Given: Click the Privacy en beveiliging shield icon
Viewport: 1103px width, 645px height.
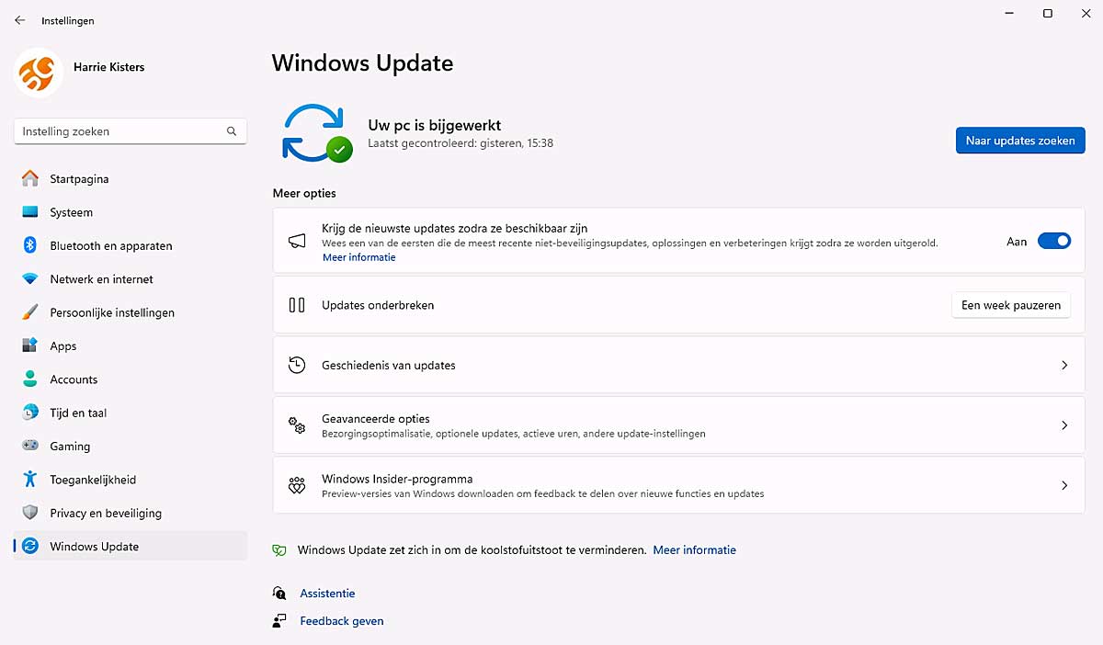Looking at the screenshot, I should click(30, 513).
